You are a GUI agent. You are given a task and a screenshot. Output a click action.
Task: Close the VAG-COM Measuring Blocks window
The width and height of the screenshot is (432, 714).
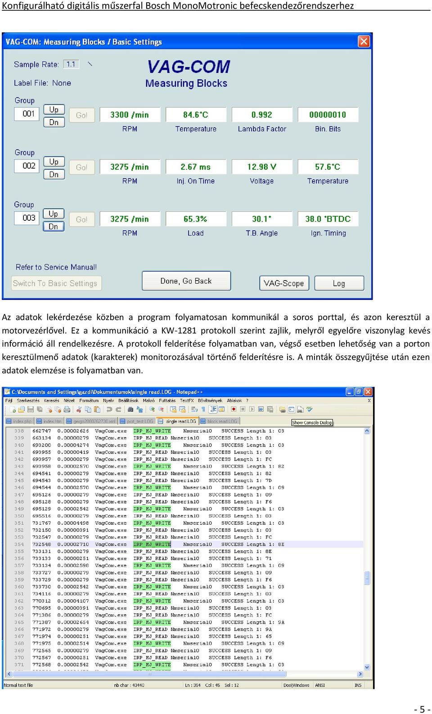(x=364, y=42)
